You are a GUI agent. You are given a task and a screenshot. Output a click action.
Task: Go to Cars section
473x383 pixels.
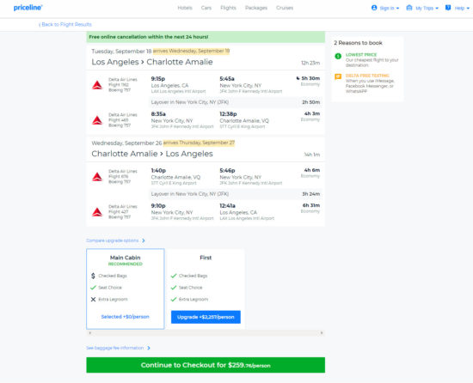(x=206, y=8)
